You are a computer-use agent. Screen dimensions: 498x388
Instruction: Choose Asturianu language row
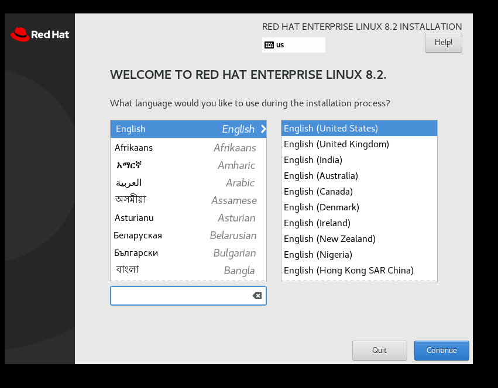(x=188, y=217)
